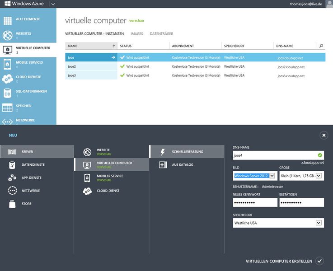The height and width of the screenshot is (271, 333).
Task: Click the Cloud-Dienst cloud icon
Action: tap(87, 191)
